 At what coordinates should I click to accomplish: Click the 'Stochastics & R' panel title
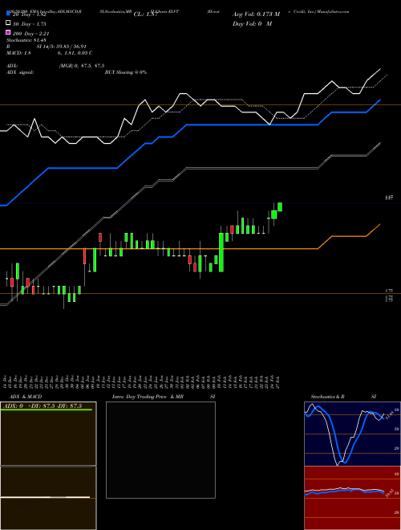327,397
